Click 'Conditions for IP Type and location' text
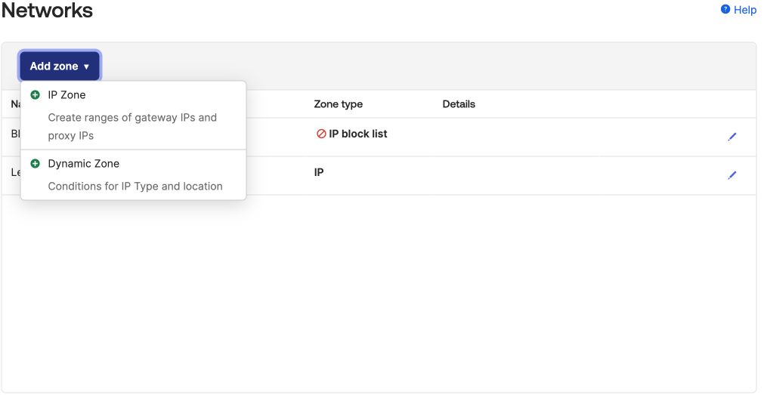This screenshot has height=395, width=764. pyautogui.click(x=135, y=187)
